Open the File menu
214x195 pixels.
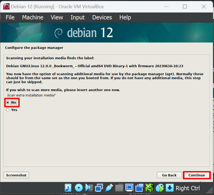(10, 18)
